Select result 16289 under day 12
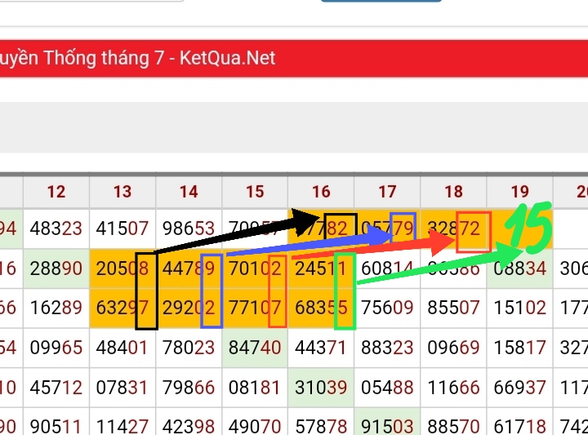The height and width of the screenshot is (435, 588). (56, 308)
